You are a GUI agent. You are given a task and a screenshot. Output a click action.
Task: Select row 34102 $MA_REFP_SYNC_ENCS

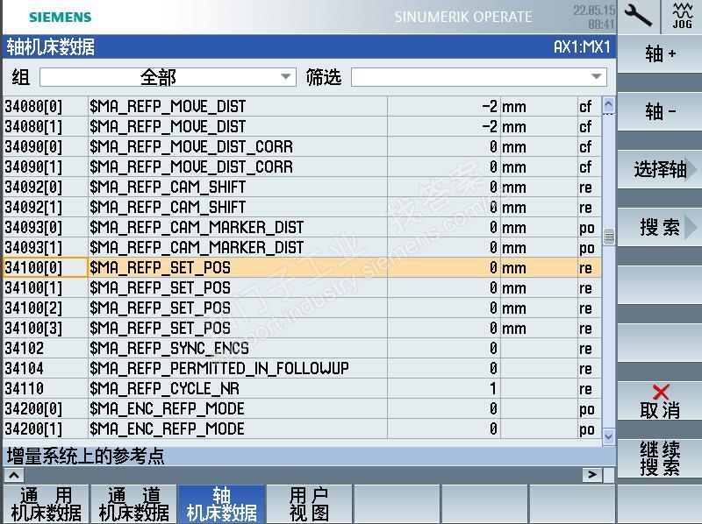click(x=302, y=348)
